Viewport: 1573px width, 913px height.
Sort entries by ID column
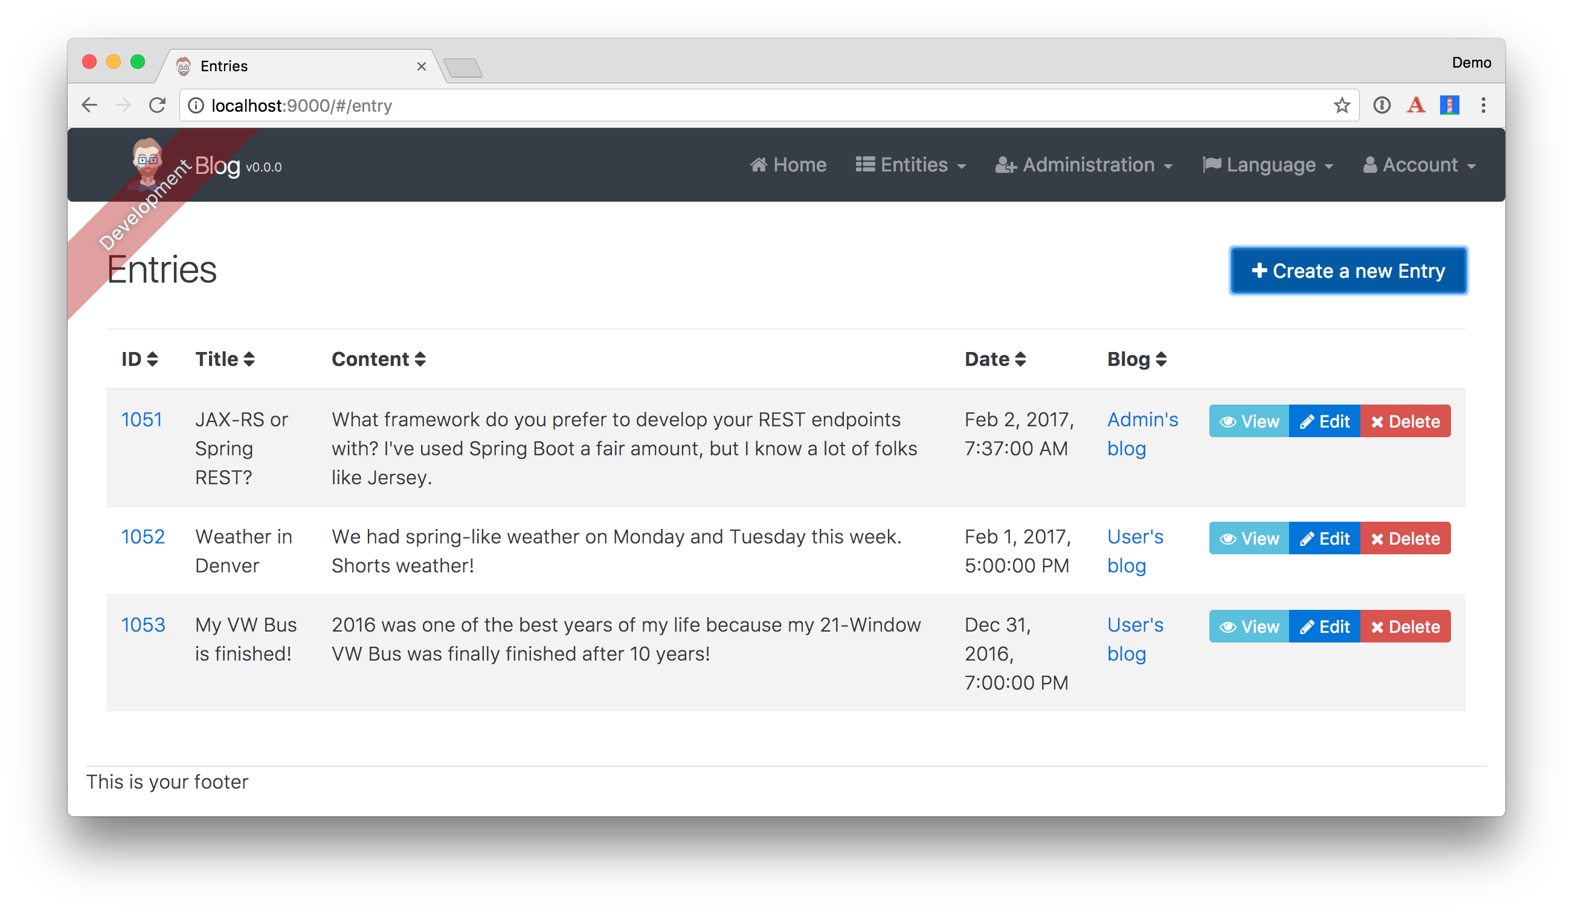[139, 359]
